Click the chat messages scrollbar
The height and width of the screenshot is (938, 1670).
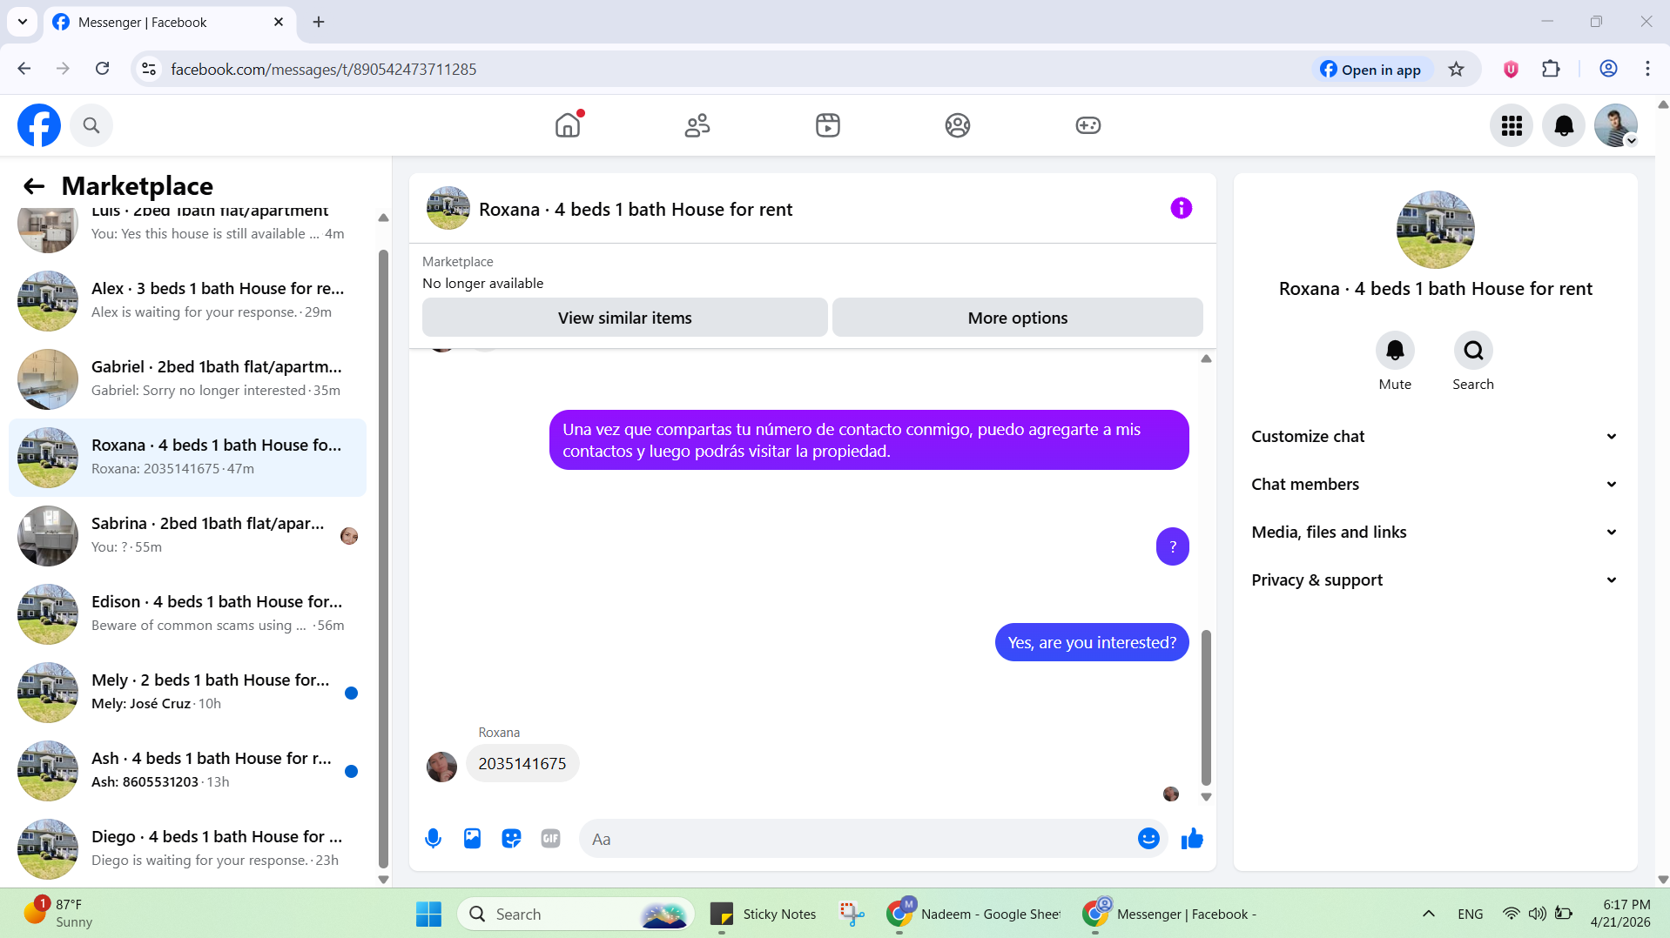1206,707
